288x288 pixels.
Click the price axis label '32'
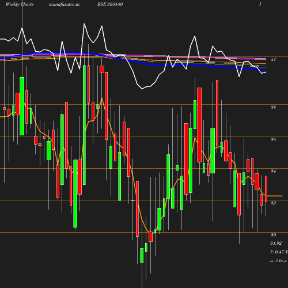[x=274, y=203]
